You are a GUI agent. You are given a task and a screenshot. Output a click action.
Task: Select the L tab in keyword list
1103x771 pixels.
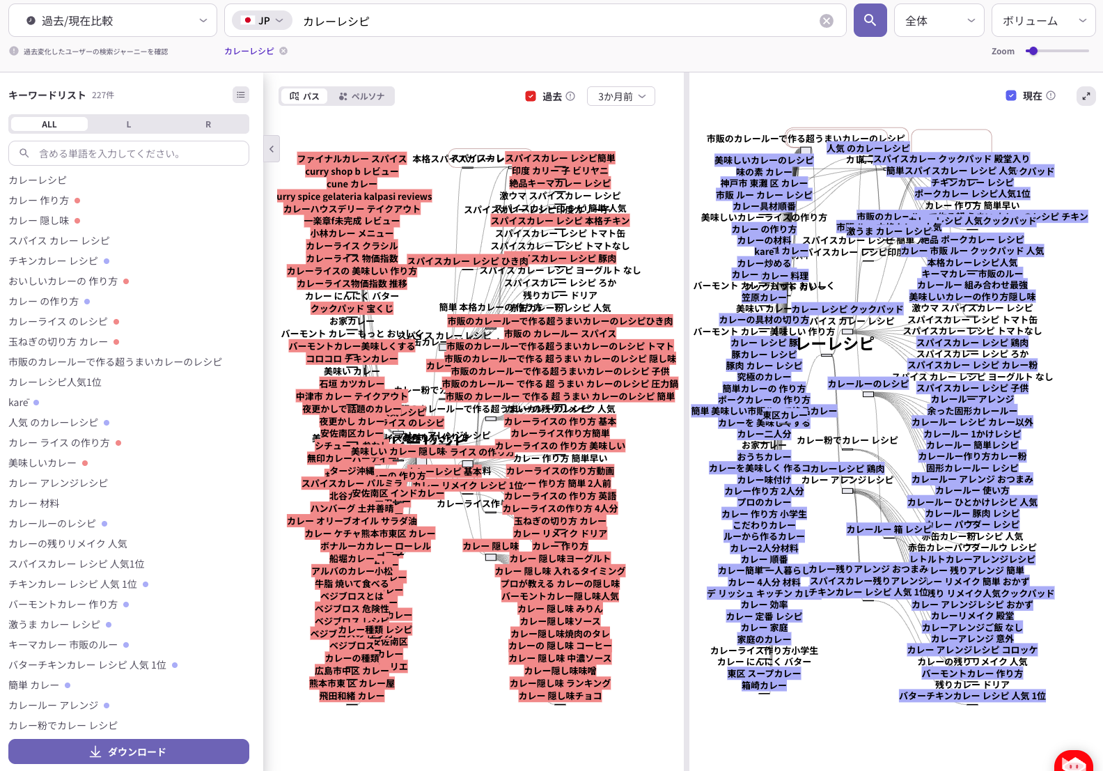point(128,124)
